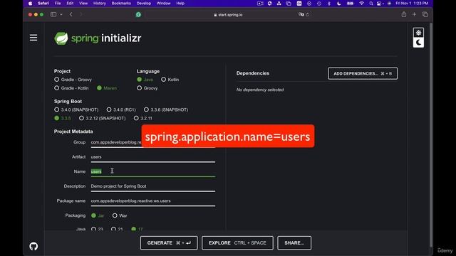456x256 pixels.
Task: Open Safari's Share icon
Action: coord(404,14)
